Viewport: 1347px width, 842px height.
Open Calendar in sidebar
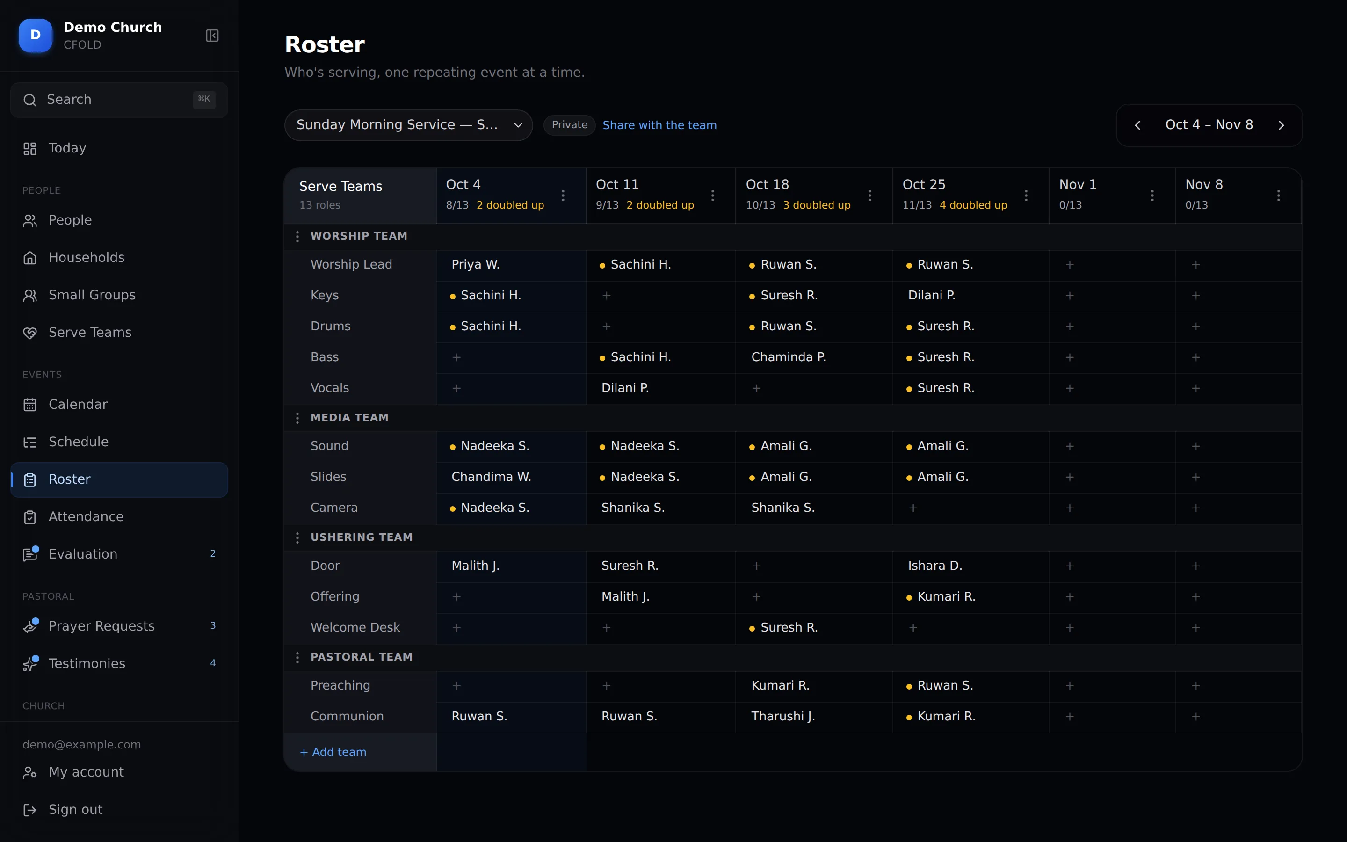coord(119,405)
